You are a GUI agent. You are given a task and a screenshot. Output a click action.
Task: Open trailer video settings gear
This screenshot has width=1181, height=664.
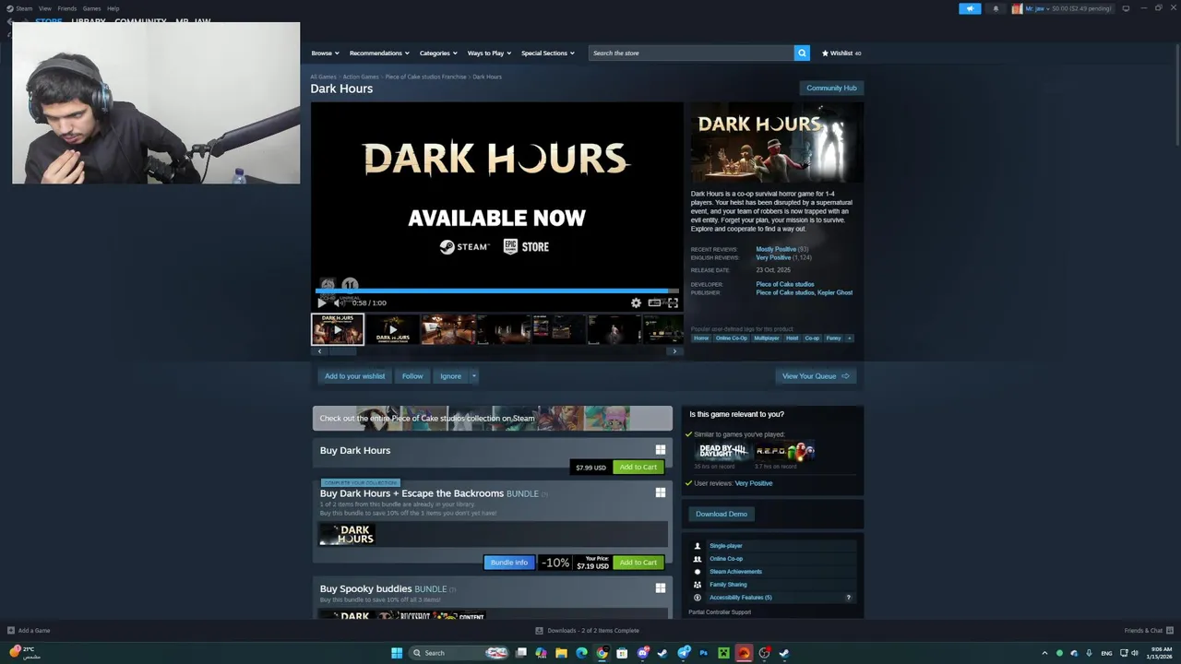click(636, 302)
